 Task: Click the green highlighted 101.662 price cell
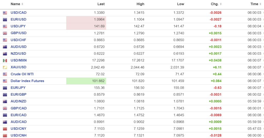(86, 81)
